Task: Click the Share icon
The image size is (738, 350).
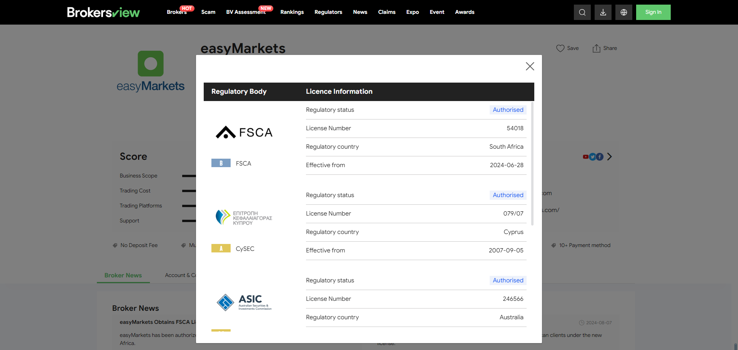Action: (x=596, y=48)
